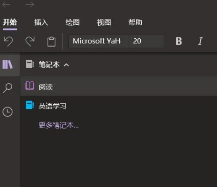Open the Microsoft YaHei font box

tap(99, 41)
